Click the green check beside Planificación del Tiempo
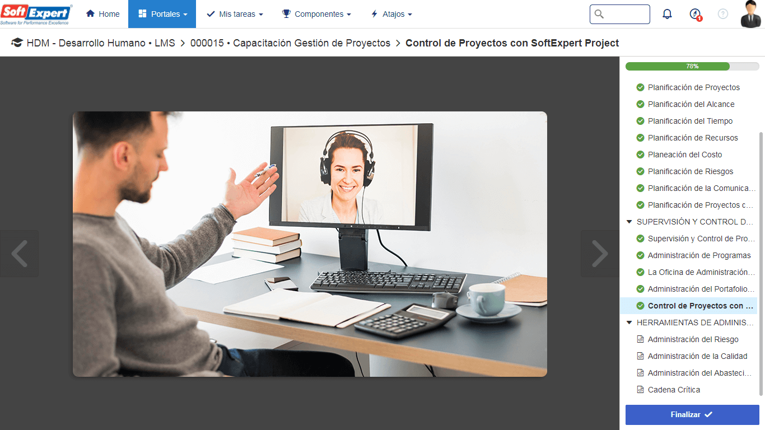The height and width of the screenshot is (430, 765). [641, 121]
